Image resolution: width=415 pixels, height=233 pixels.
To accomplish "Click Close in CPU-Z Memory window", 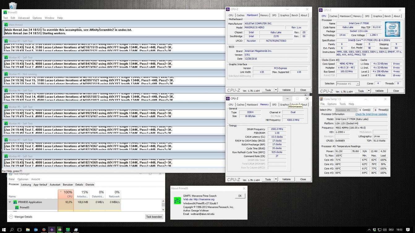I will click(303, 179).
